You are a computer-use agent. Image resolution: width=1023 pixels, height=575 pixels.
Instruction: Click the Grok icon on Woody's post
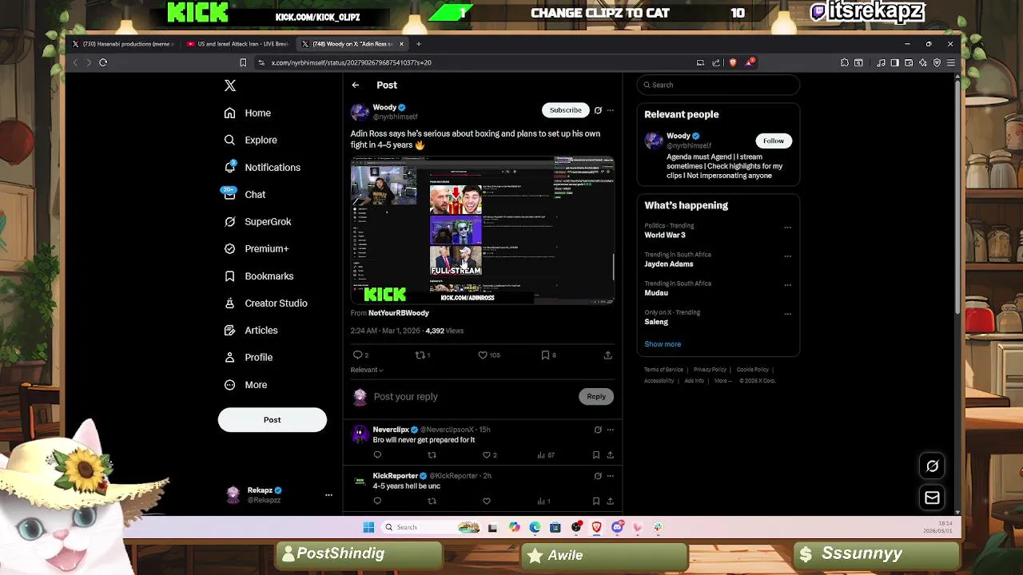(598, 110)
